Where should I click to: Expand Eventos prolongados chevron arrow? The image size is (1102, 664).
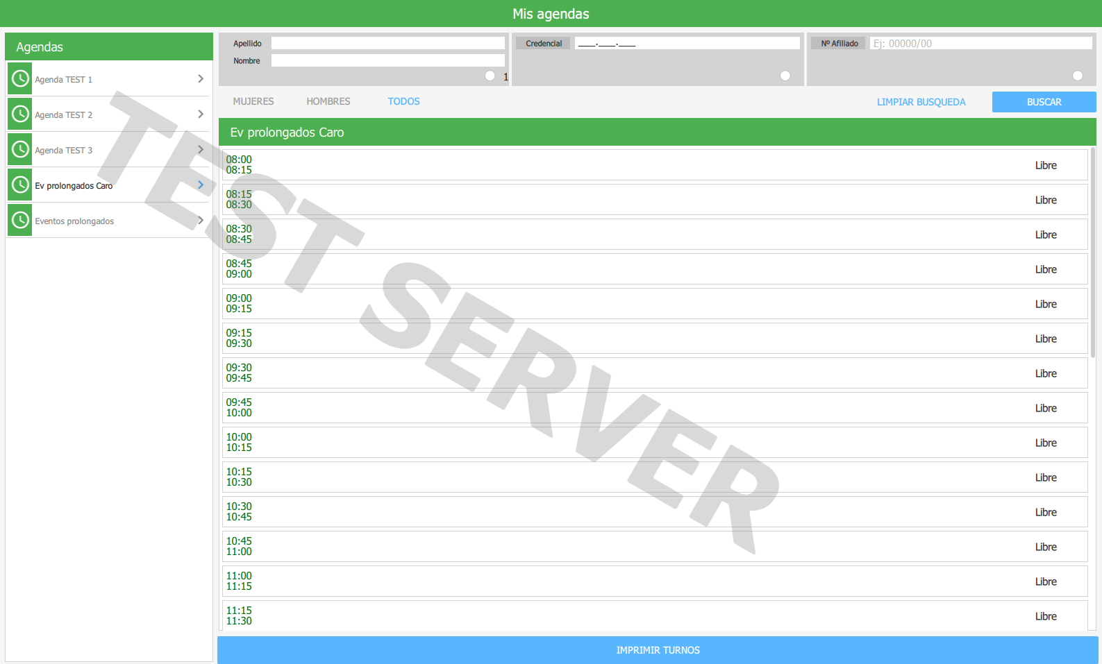click(201, 220)
